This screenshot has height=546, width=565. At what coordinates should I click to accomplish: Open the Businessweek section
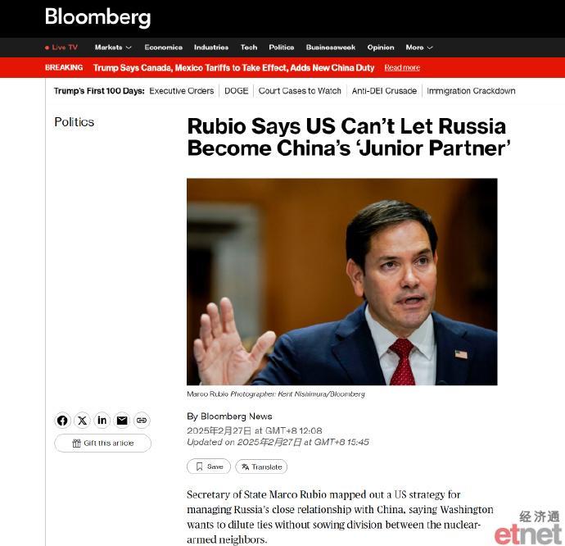(331, 48)
